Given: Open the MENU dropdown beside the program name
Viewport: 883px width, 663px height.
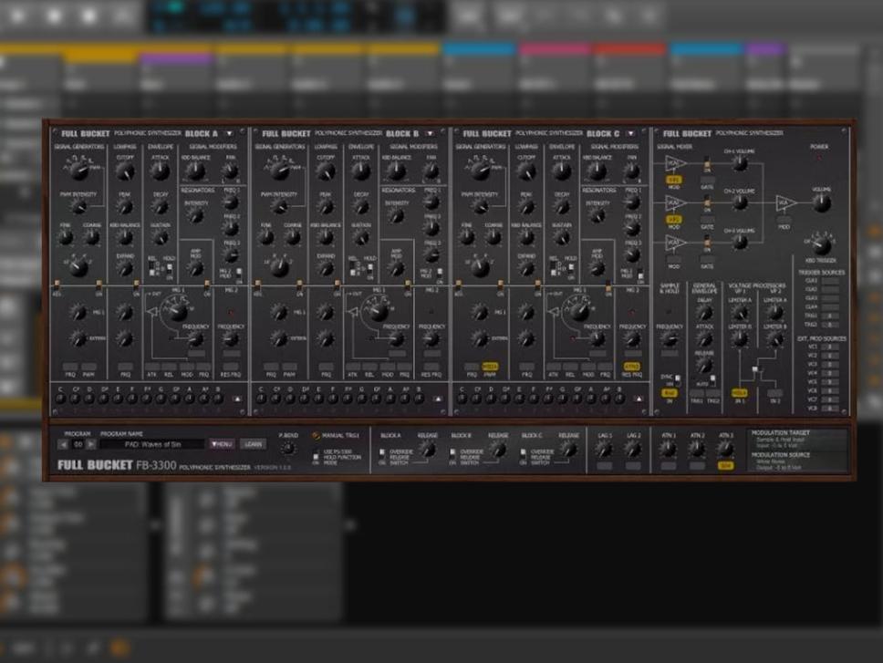Looking at the screenshot, I should coord(223,446).
